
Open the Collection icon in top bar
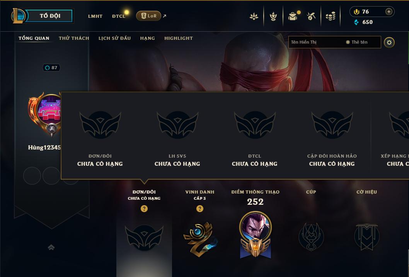click(x=254, y=16)
